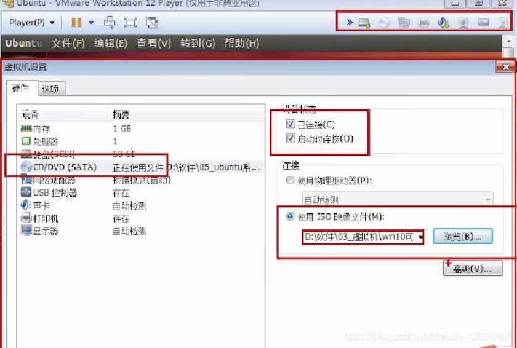Select the 打印机 printer icon in device list
This screenshot has height=348, width=517.
pyautogui.click(x=26, y=218)
